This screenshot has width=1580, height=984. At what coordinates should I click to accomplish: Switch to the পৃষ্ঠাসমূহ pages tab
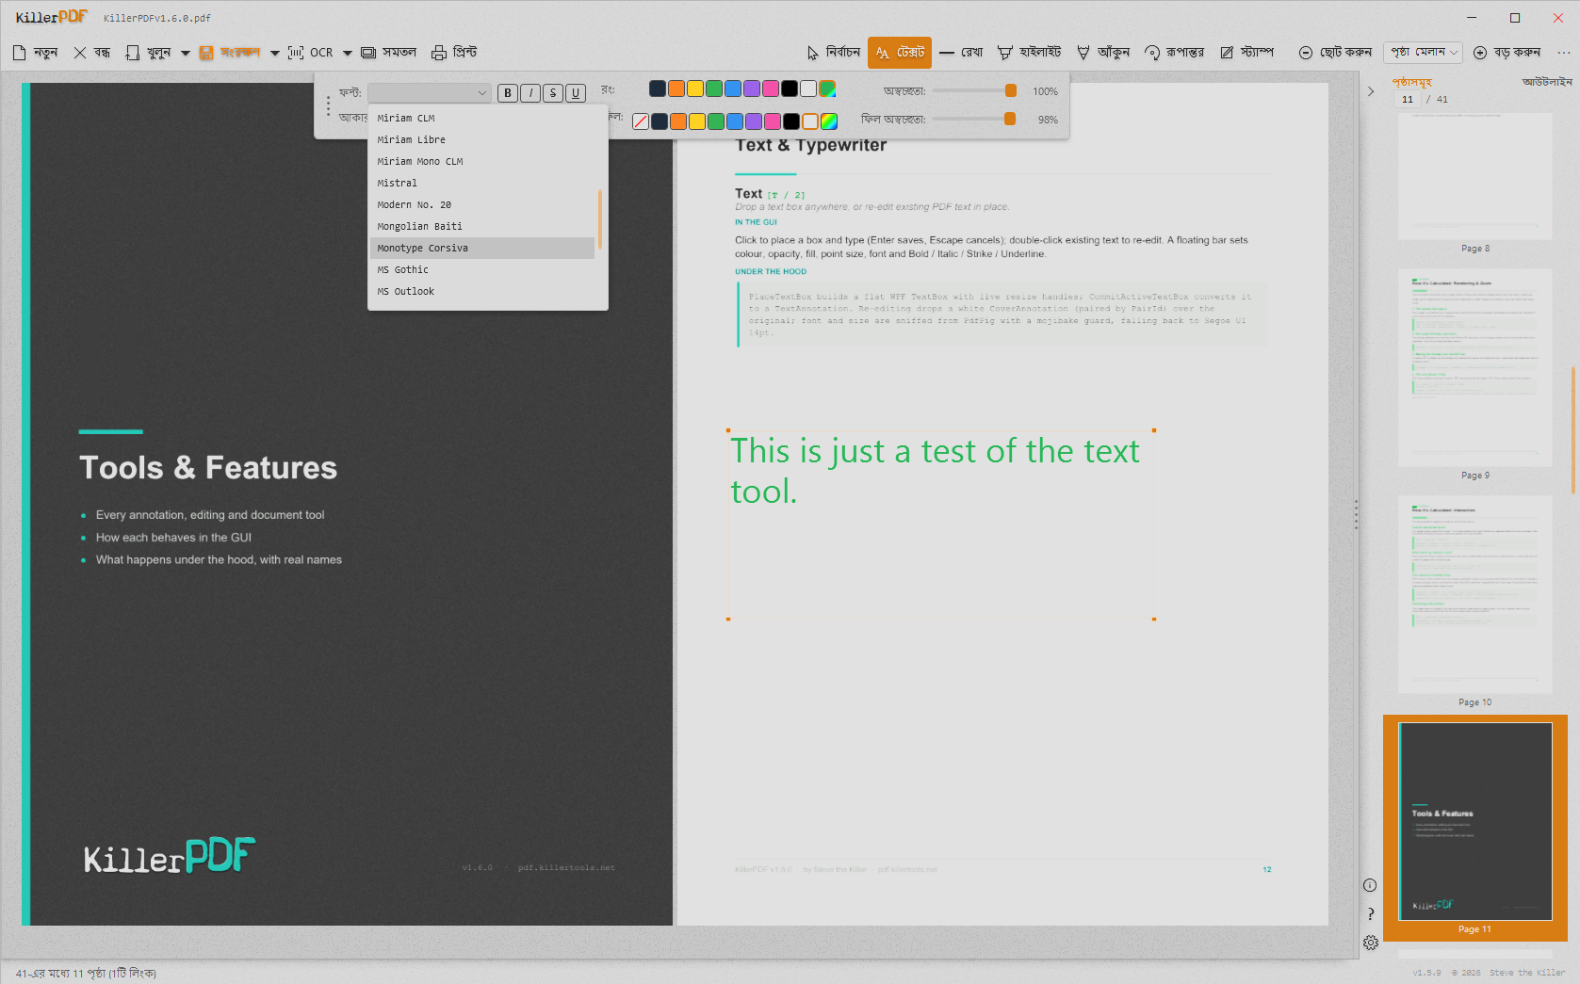[x=1411, y=82]
